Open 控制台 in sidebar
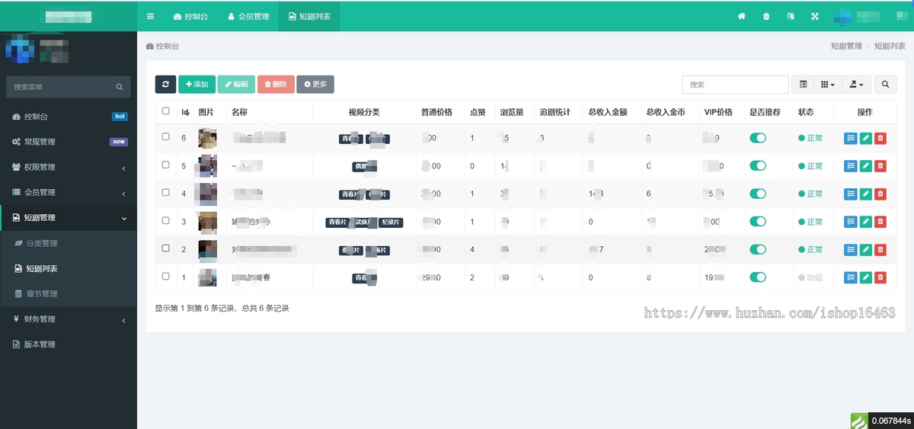The image size is (914, 429). click(x=69, y=117)
